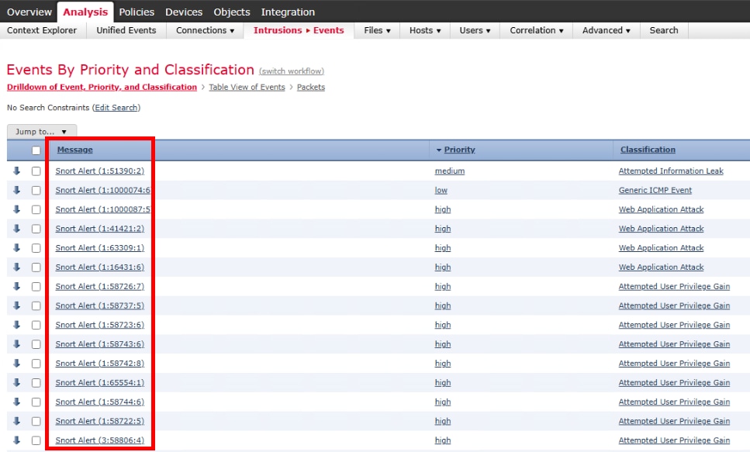Open the Policies tab

[137, 12]
